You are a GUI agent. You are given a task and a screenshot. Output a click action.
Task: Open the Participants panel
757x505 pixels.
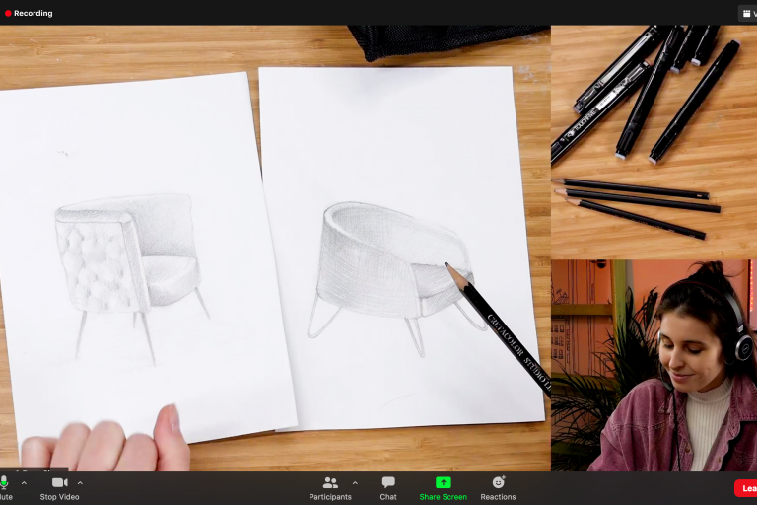329,482
